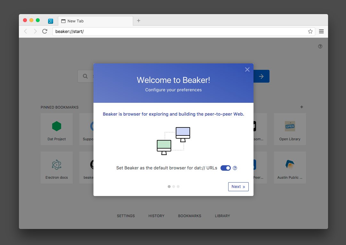Add a pinned bookmark with the plus icon
This screenshot has width=346, height=245.
coord(302,107)
